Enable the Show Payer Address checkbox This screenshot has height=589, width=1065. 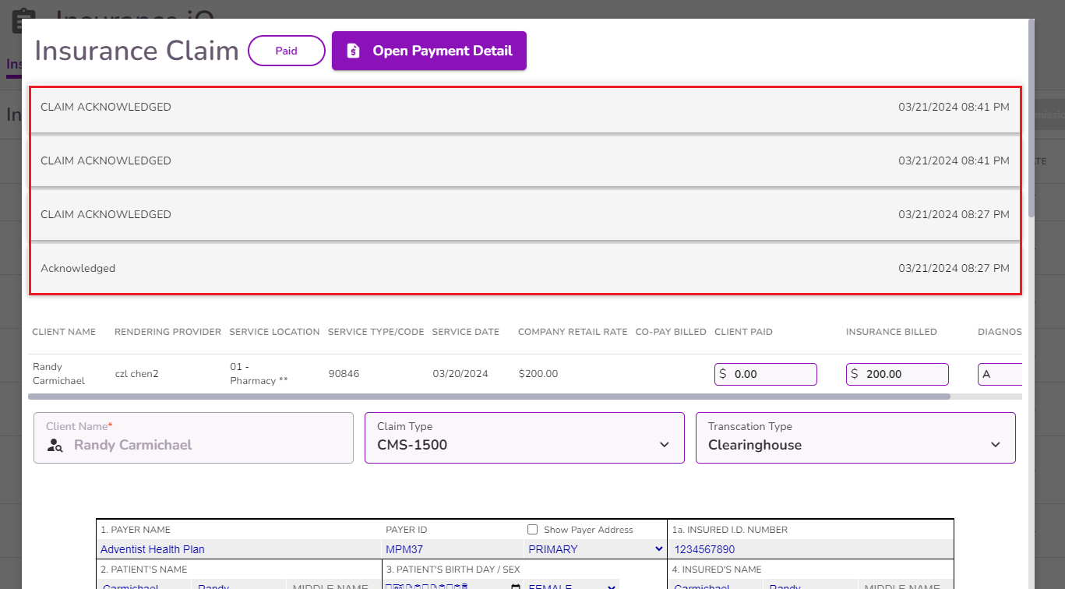click(x=532, y=529)
